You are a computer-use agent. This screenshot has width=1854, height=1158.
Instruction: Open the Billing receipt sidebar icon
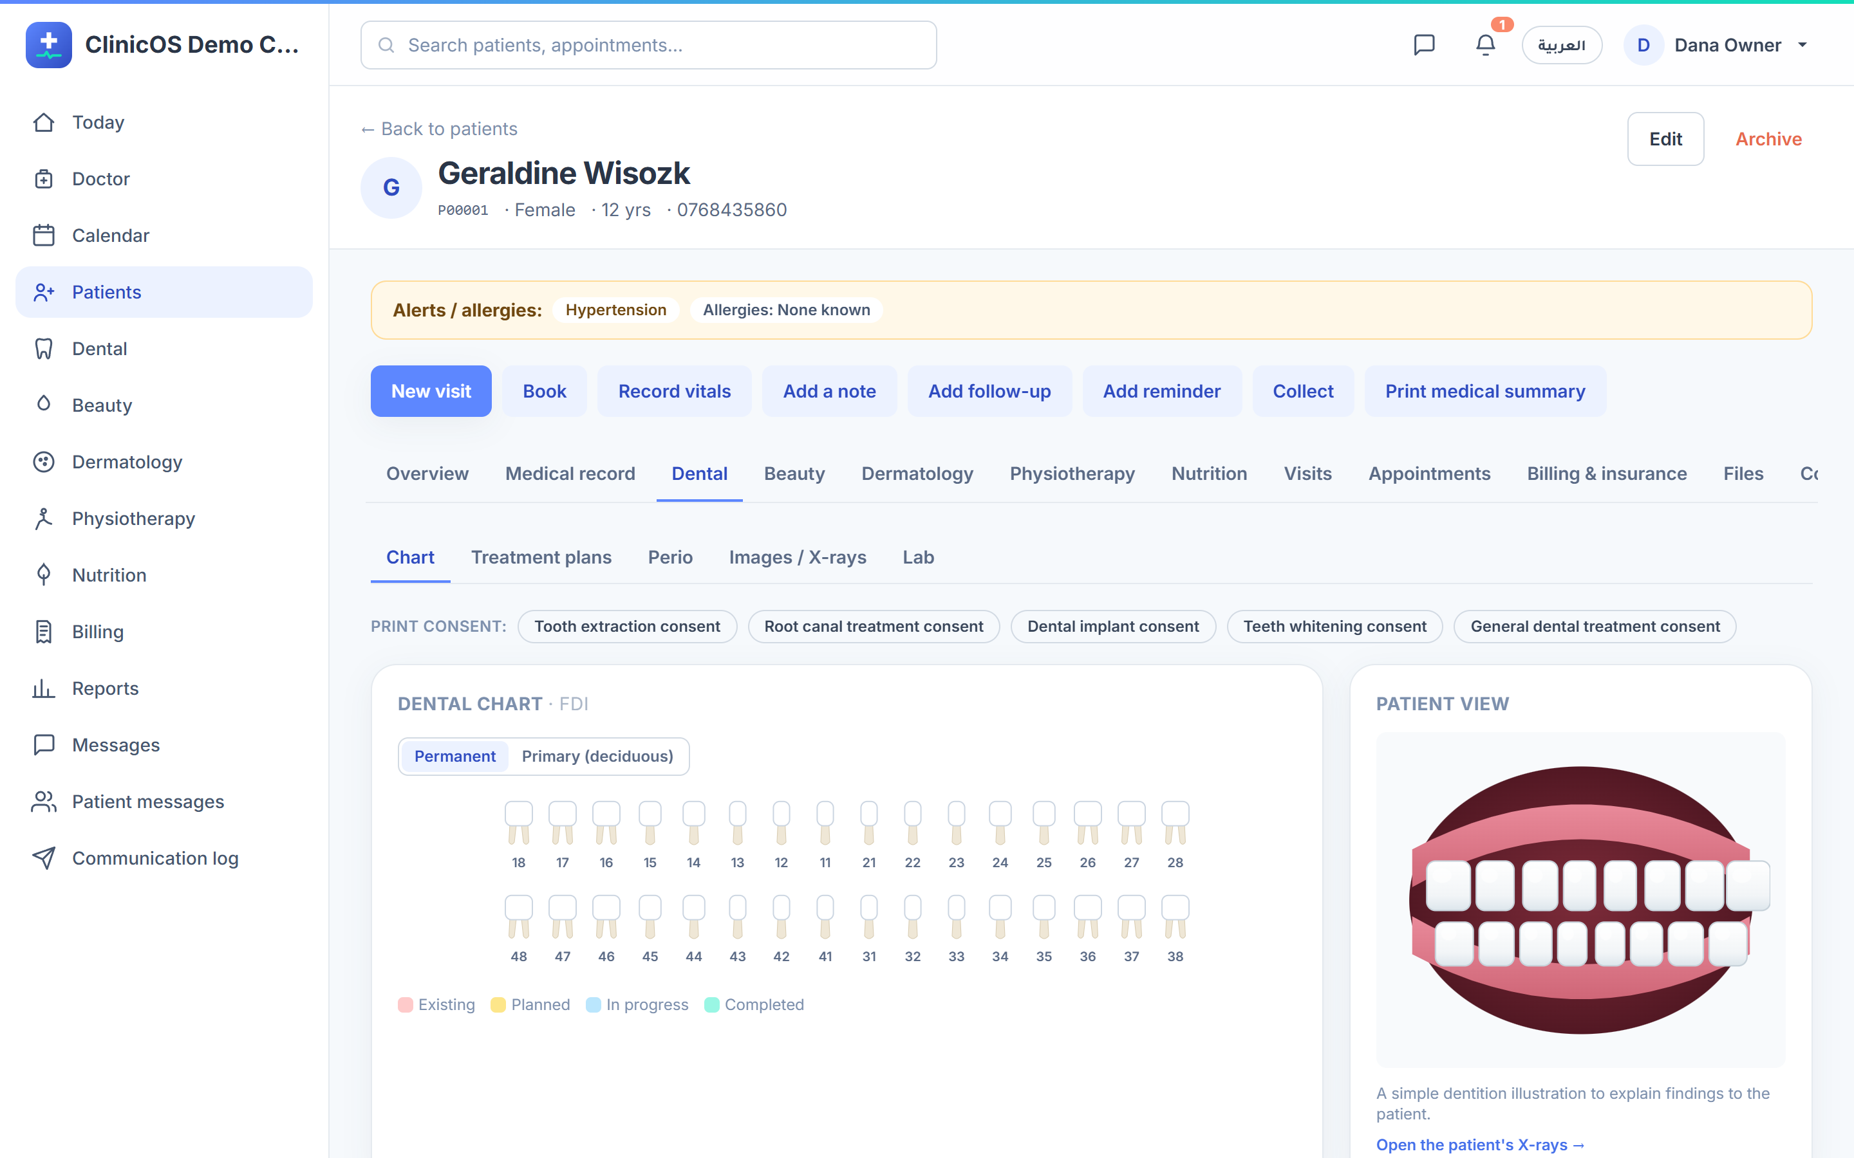(44, 632)
